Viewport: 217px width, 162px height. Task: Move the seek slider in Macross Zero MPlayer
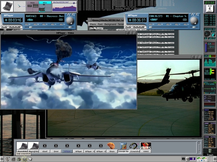pyautogui.click(x=31, y=27)
